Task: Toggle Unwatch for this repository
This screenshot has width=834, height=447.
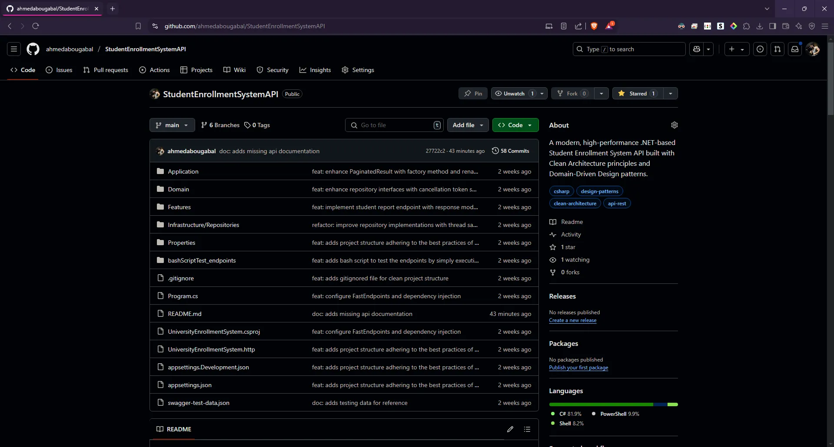Action: (x=514, y=93)
